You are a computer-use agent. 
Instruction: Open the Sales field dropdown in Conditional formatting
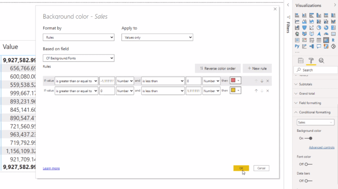pyautogui.click(x=315, y=122)
